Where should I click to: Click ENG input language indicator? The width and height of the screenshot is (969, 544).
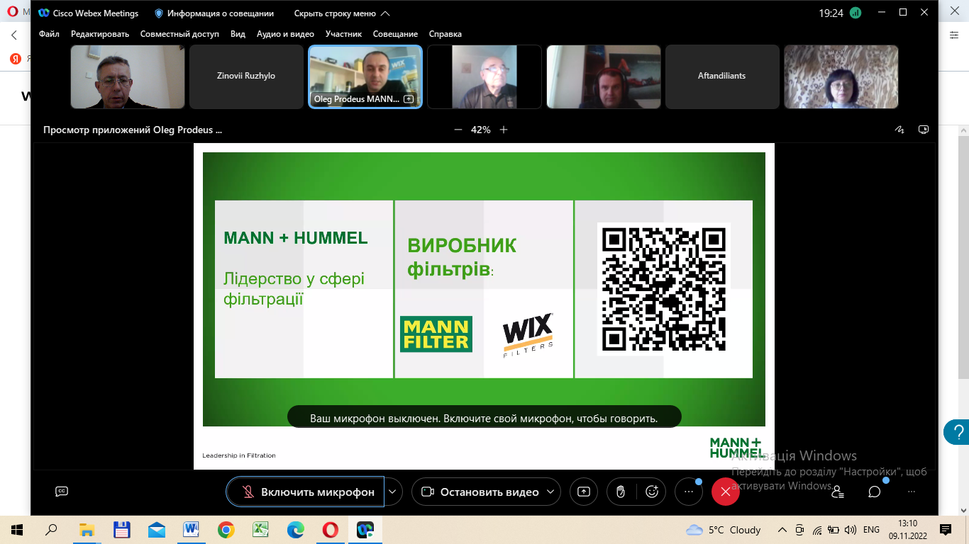coord(871,530)
